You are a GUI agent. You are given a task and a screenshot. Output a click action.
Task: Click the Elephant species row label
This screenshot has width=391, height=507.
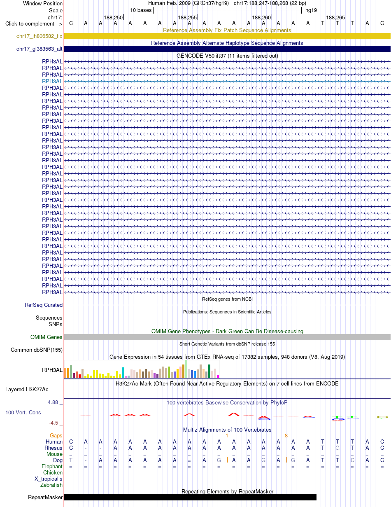tap(52, 466)
